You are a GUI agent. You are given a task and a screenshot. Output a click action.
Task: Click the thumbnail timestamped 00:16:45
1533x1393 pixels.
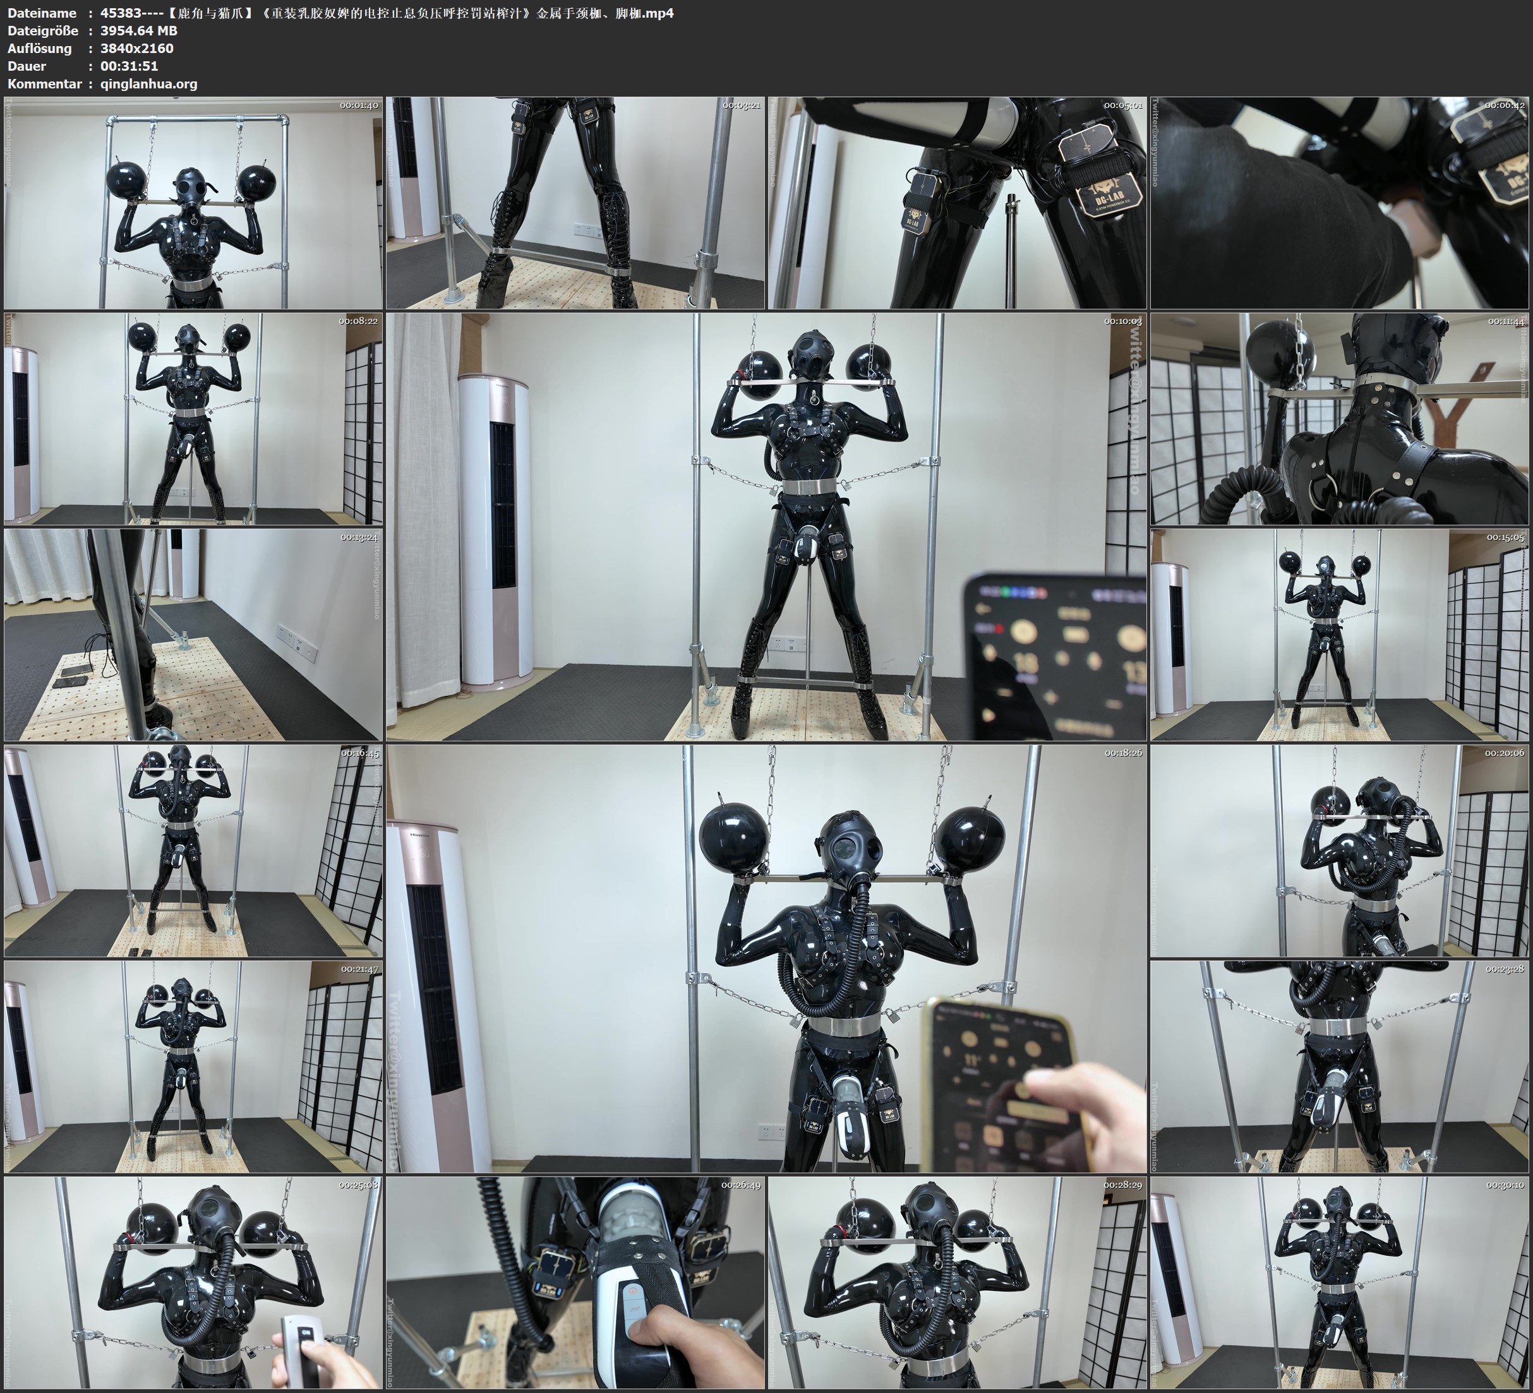pyautogui.click(x=193, y=850)
